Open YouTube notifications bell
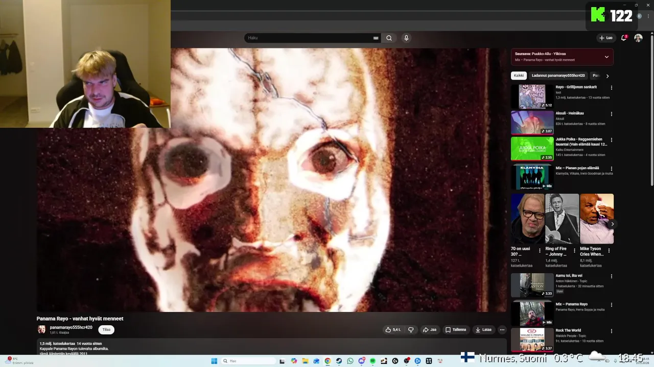The width and height of the screenshot is (654, 367). pos(624,38)
